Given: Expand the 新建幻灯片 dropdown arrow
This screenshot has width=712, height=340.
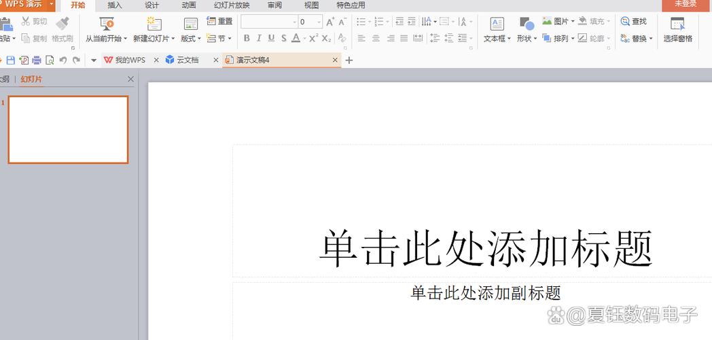Looking at the screenshot, I should pos(173,39).
